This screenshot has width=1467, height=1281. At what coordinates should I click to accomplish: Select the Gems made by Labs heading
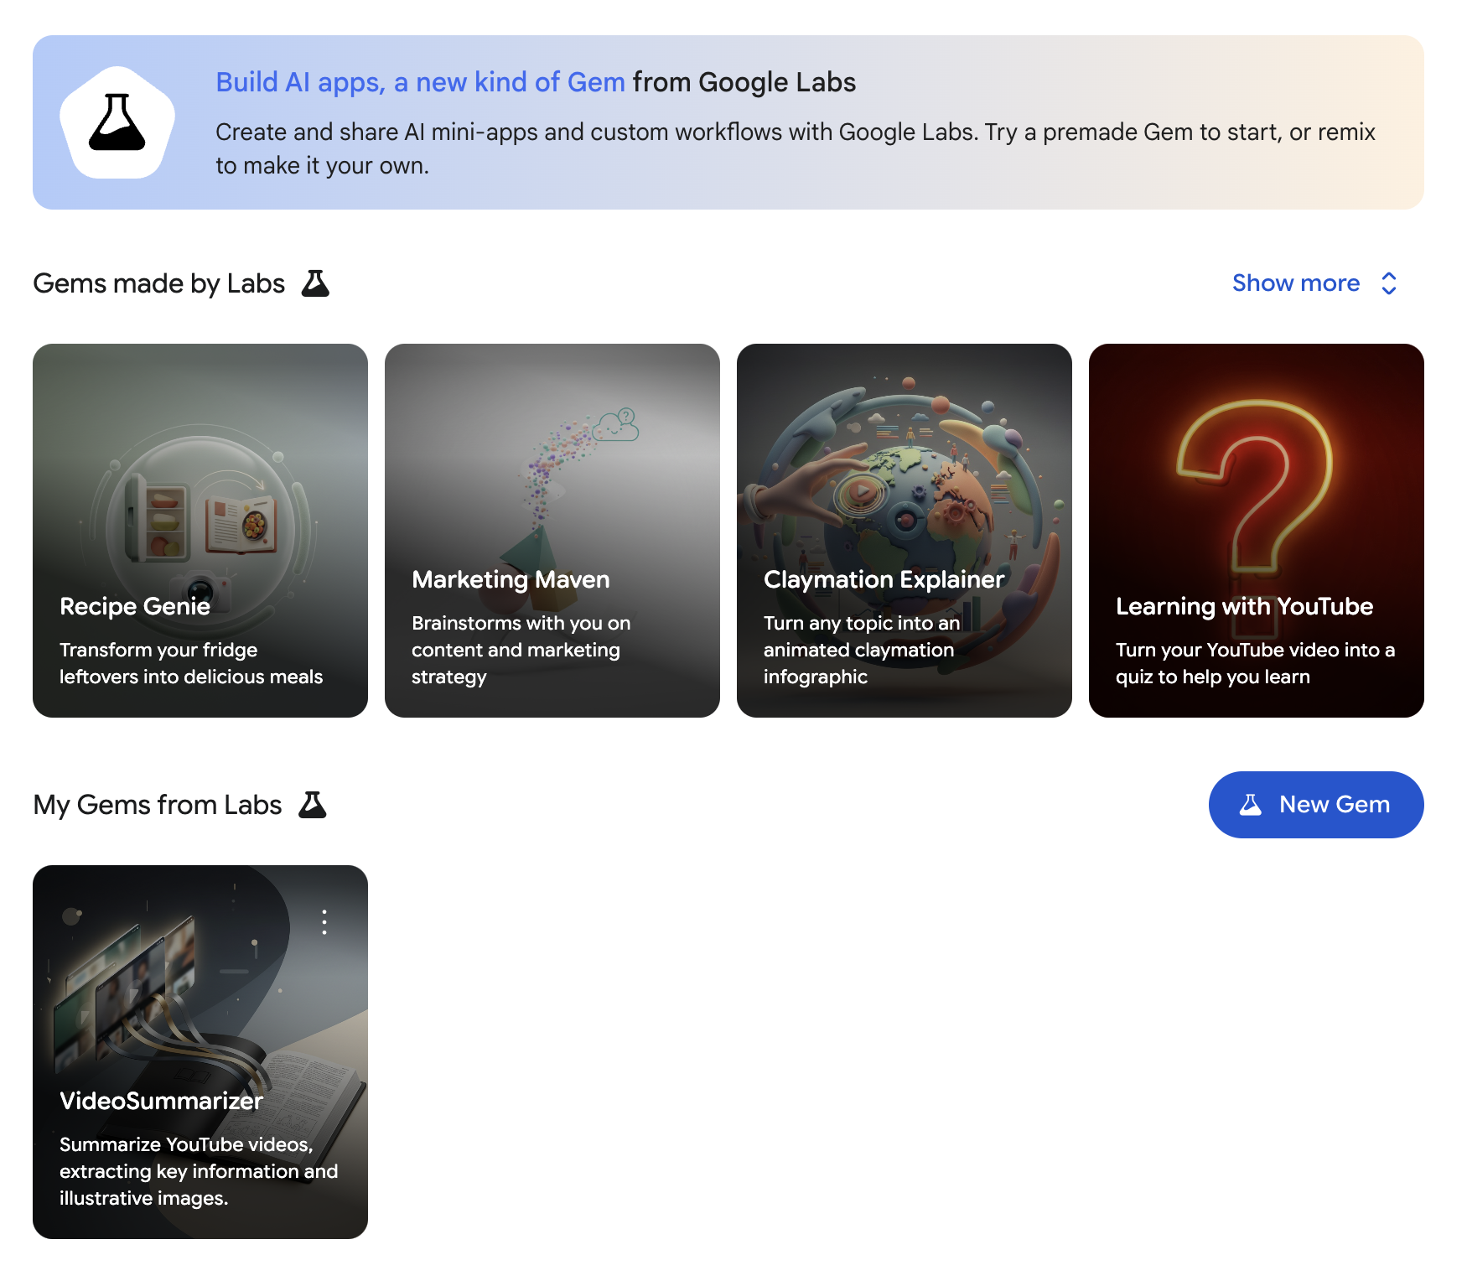click(x=158, y=283)
